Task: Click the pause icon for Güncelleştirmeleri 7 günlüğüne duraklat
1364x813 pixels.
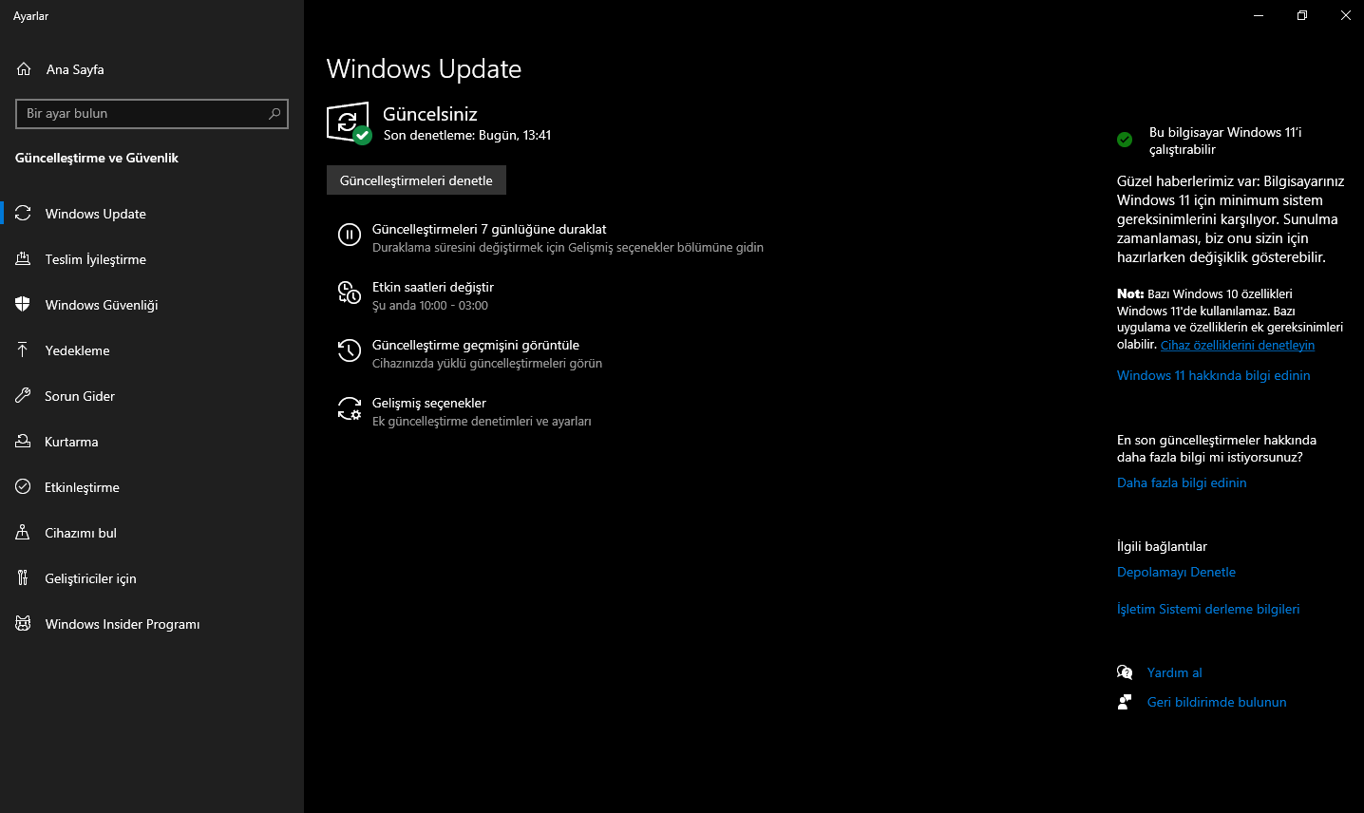Action: pyautogui.click(x=350, y=235)
